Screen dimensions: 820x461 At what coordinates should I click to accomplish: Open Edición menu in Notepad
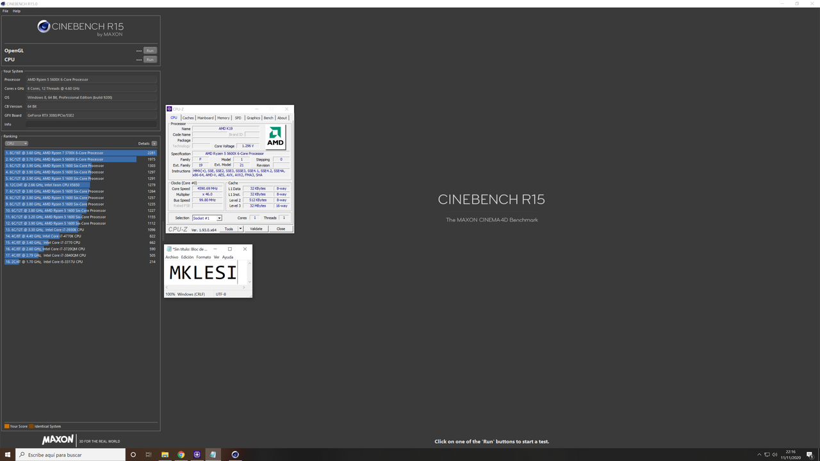click(x=187, y=257)
